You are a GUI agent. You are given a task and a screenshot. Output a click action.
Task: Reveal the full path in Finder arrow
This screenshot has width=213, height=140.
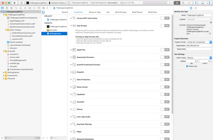(x=210, y=33)
